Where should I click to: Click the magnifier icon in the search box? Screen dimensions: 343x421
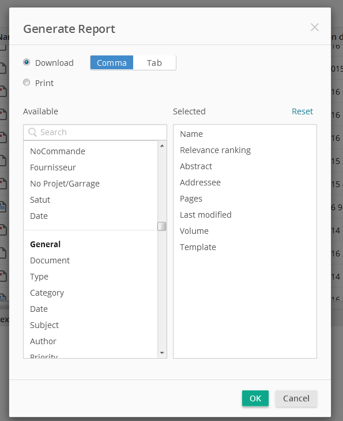coord(32,132)
